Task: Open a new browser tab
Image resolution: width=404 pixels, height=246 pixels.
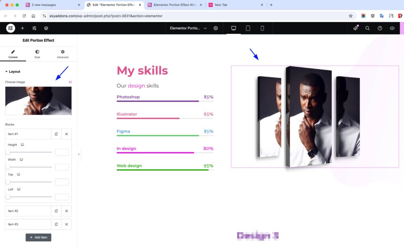Action: (271, 5)
